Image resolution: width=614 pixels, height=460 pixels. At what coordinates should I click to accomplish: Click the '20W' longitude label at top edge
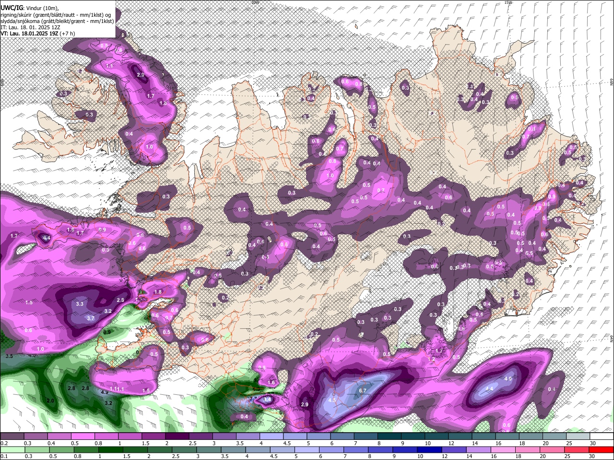pos(255,2)
